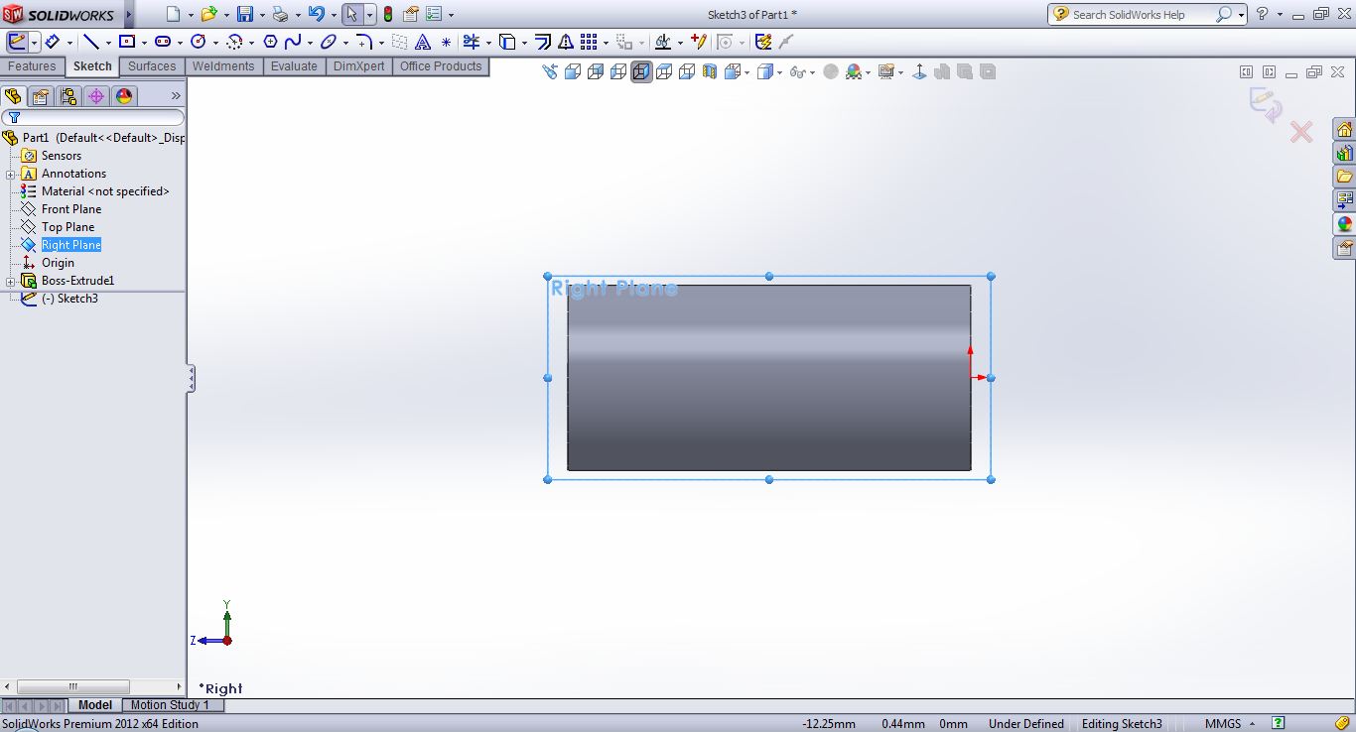Click the Rebuild traffic light icon
Image resolution: width=1356 pixels, height=732 pixels.
pyautogui.click(x=387, y=14)
